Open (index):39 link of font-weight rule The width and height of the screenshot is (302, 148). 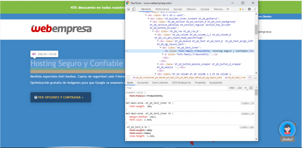[247, 103]
